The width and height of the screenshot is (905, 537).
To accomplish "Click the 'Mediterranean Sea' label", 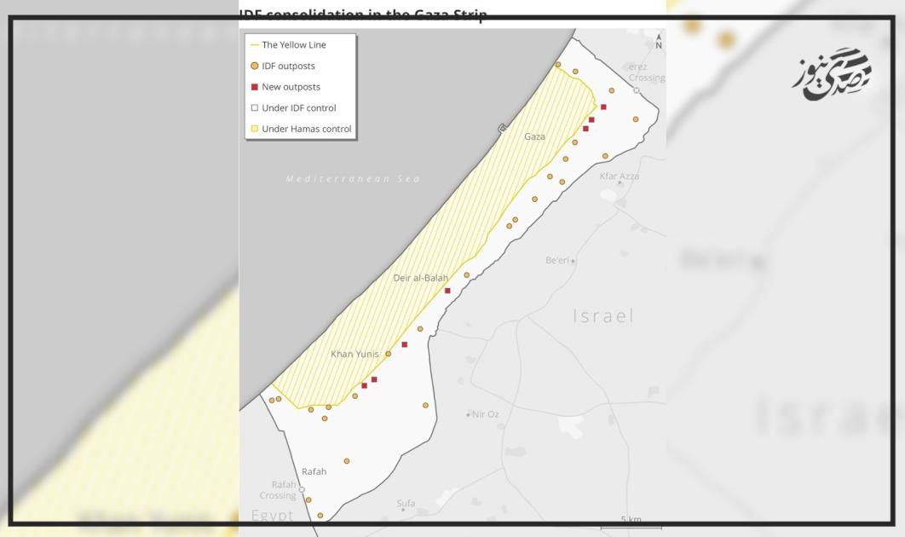I will click(x=353, y=179).
